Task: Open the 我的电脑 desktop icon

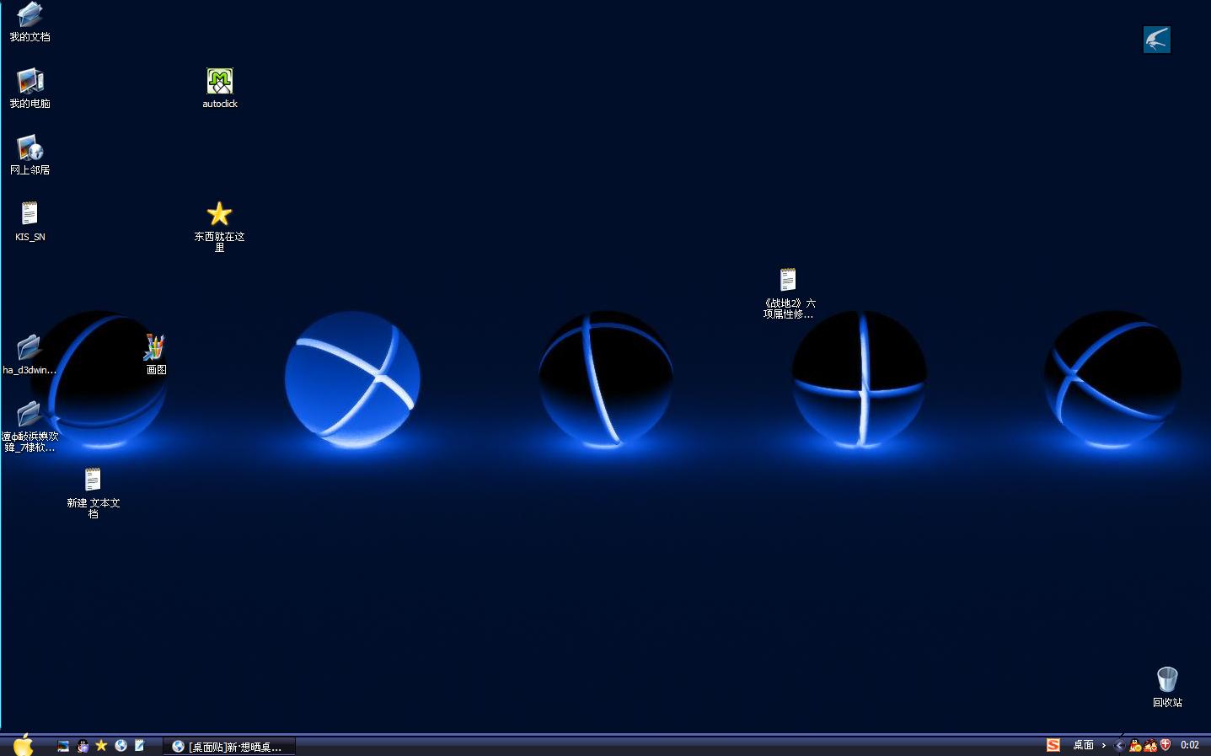Action: pyautogui.click(x=29, y=88)
